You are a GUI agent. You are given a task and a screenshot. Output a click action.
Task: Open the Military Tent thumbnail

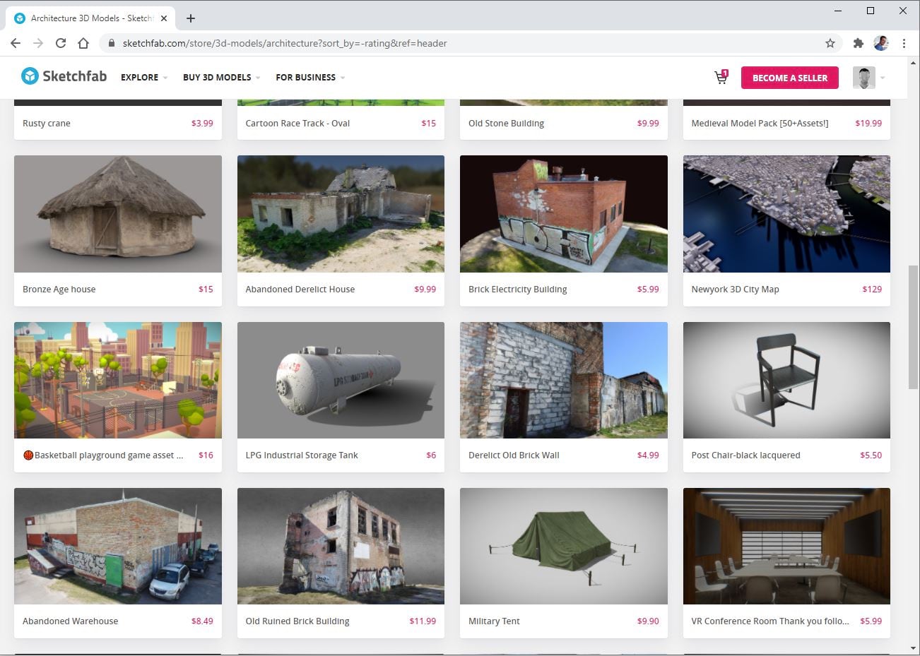564,546
